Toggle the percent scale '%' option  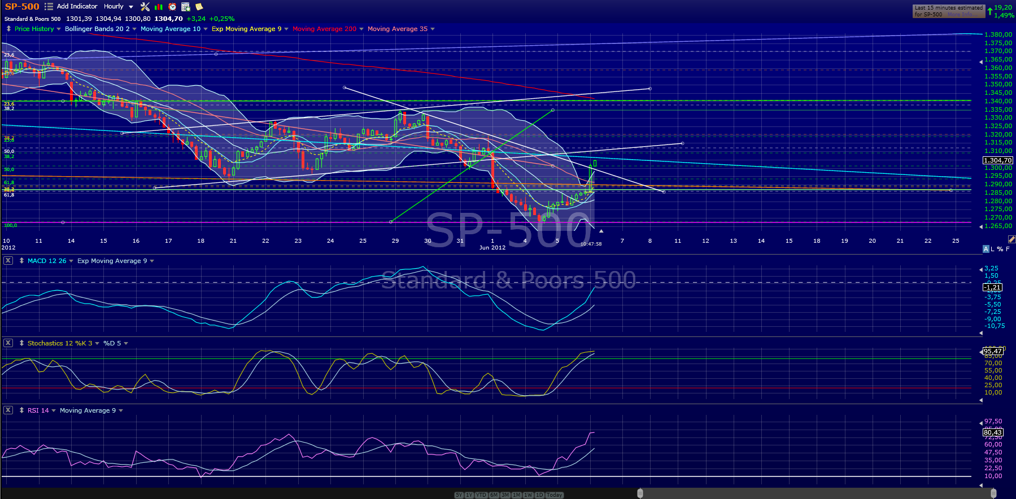click(1000, 249)
